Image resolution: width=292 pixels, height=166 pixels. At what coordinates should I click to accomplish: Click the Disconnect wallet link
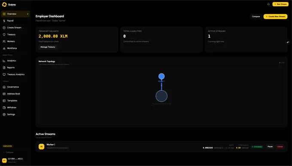coord(12,162)
